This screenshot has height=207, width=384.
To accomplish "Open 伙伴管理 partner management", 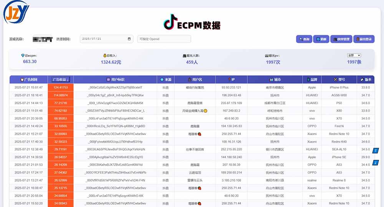I will click(x=341, y=39).
